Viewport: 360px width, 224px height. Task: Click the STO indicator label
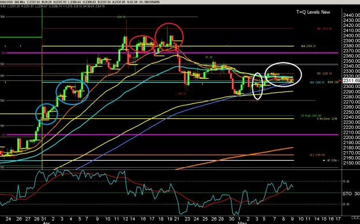[347, 194]
